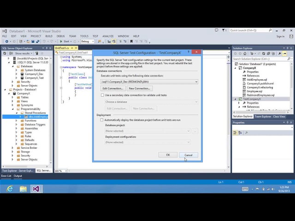Open the primary data connection dropdown
Screen dimensions: 295x221
pos(196,82)
